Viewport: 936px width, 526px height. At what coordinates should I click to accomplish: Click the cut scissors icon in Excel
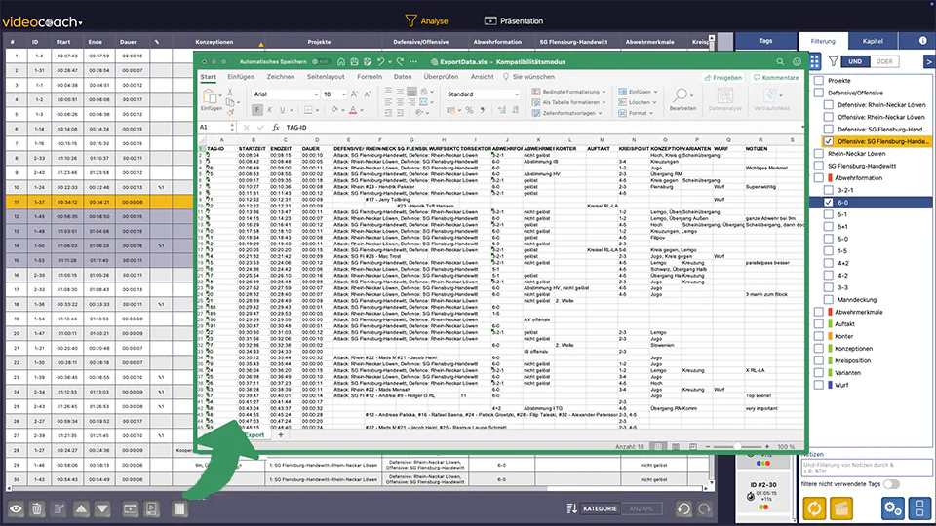[230, 93]
